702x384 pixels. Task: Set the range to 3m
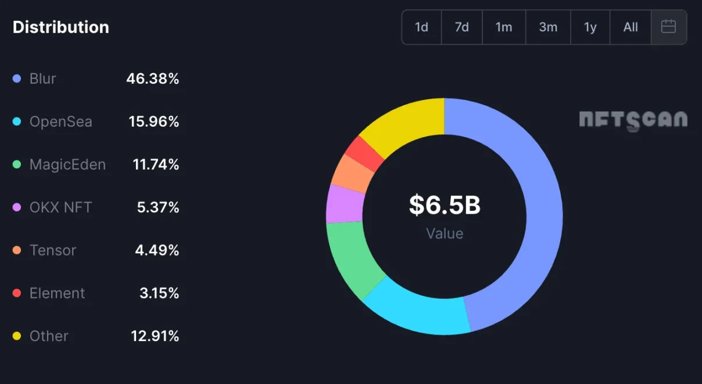coord(547,27)
